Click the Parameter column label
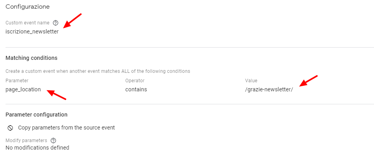The image size is (374, 161). 17,81
